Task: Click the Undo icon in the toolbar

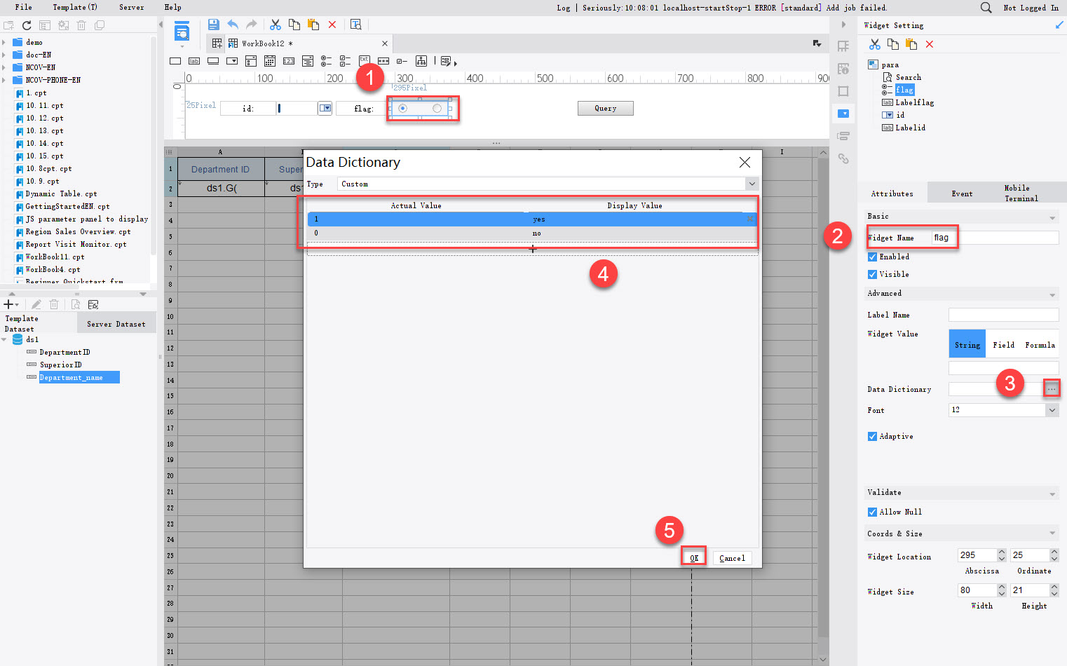Action: [232, 24]
